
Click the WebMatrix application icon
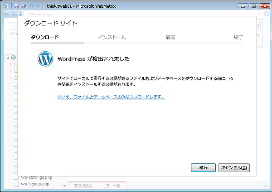(x=7, y=6)
